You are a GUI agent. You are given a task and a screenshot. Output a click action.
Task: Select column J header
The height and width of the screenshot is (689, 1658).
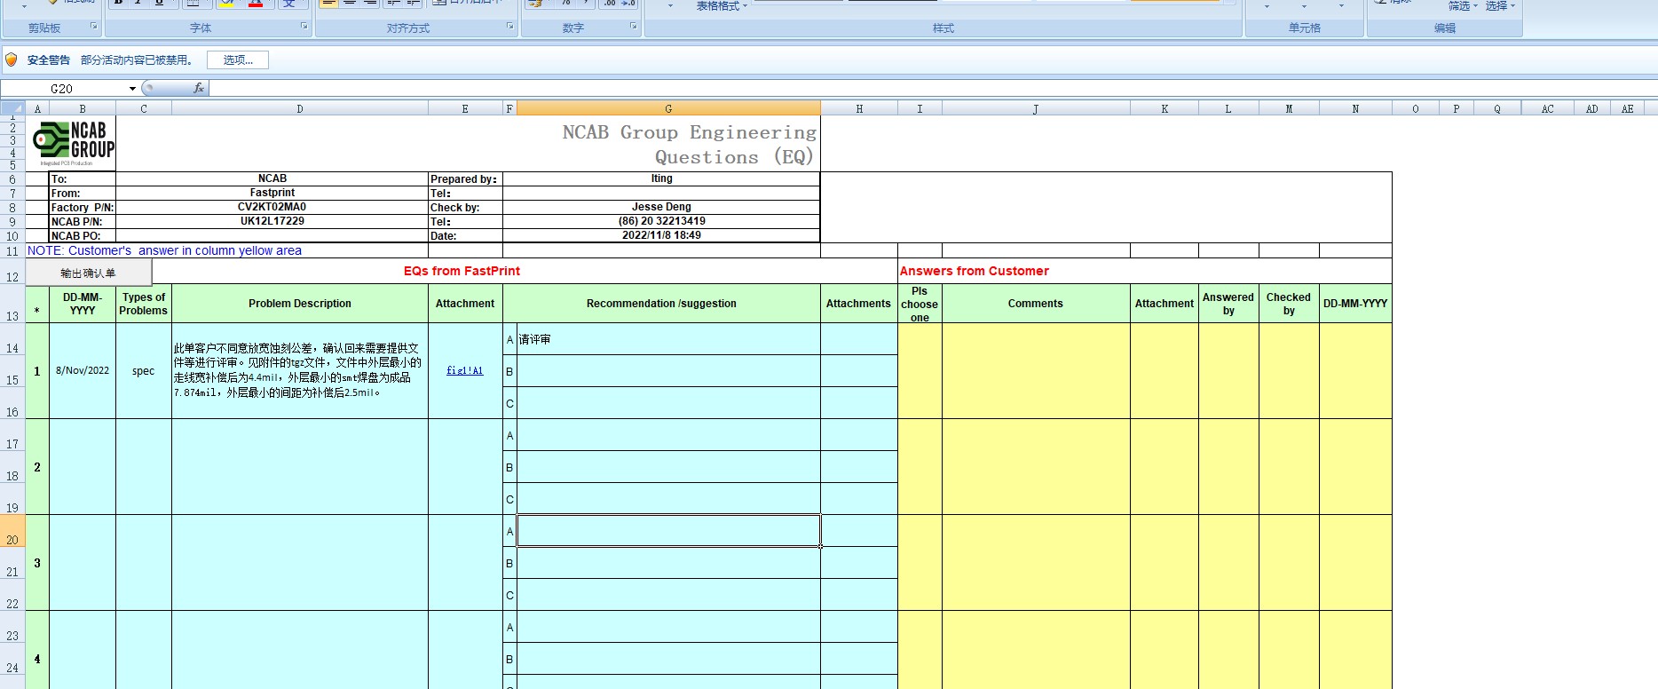tap(1036, 108)
